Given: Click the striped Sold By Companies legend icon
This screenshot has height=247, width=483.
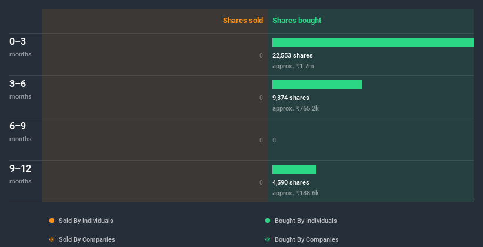Looking at the screenshot, I should (52, 239).
